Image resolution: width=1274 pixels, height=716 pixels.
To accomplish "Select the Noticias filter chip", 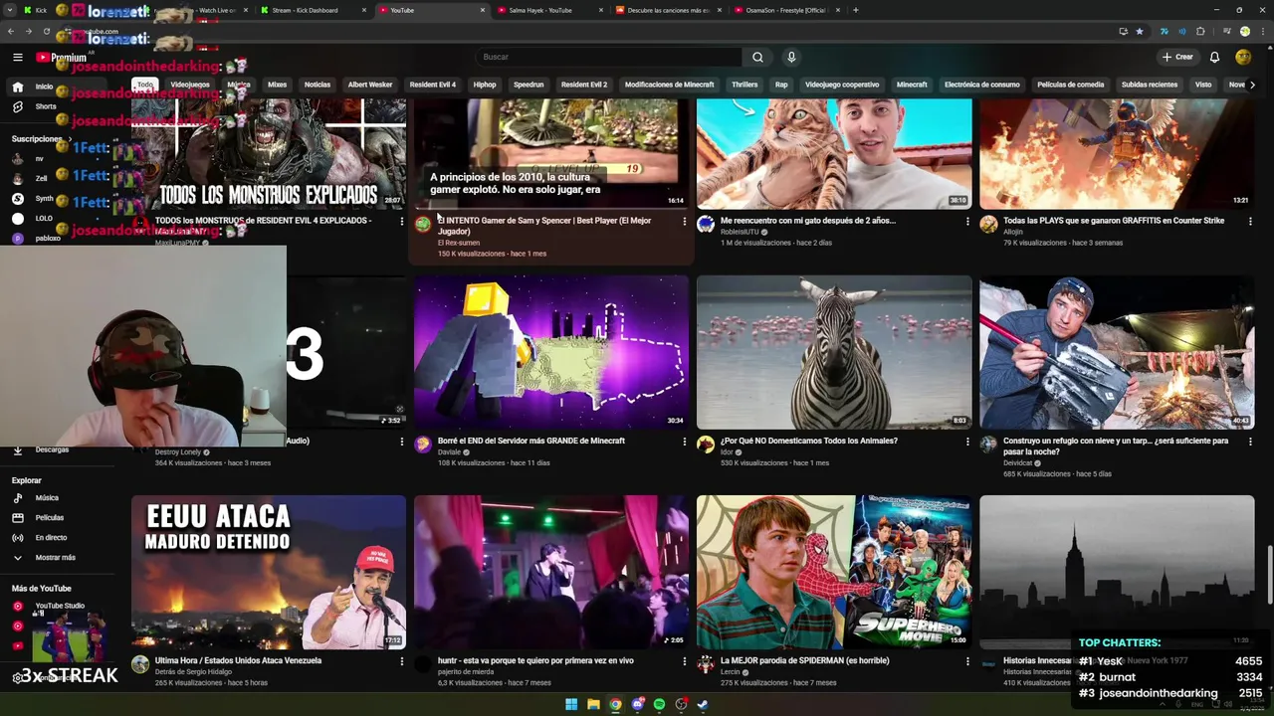I will click(318, 85).
